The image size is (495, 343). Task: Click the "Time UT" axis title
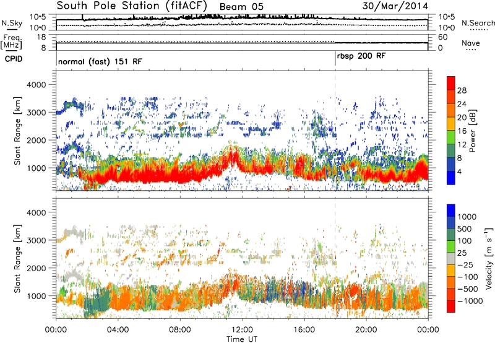[x=242, y=339]
